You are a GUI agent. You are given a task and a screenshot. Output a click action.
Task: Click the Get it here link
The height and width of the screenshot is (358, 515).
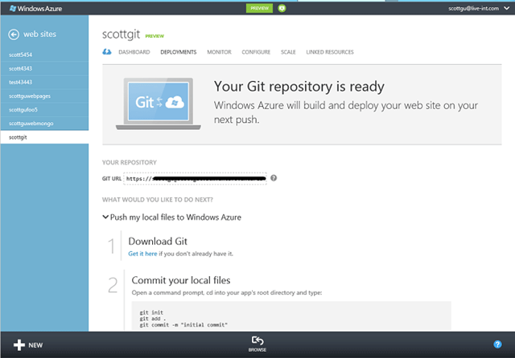pos(142,254)
